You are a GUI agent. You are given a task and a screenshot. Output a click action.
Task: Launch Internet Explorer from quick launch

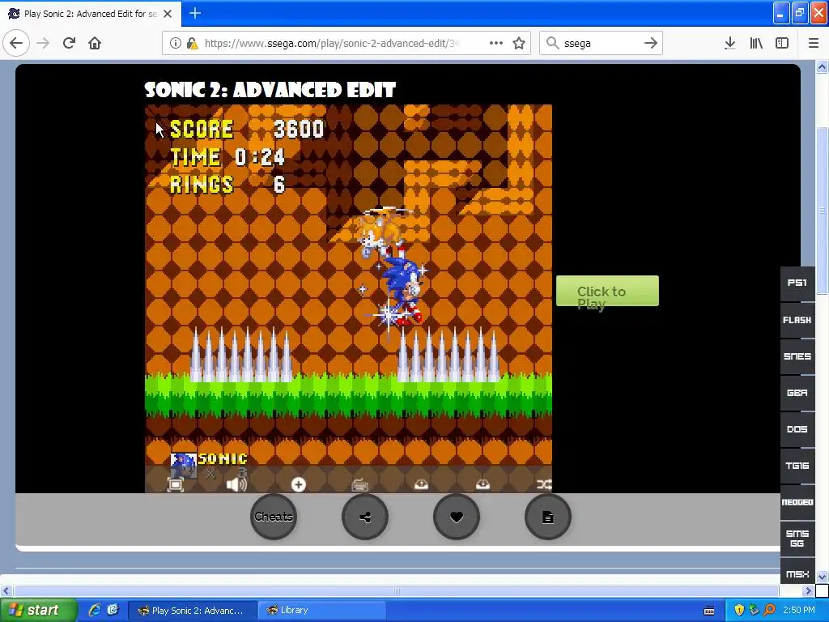tap(95, 610)
